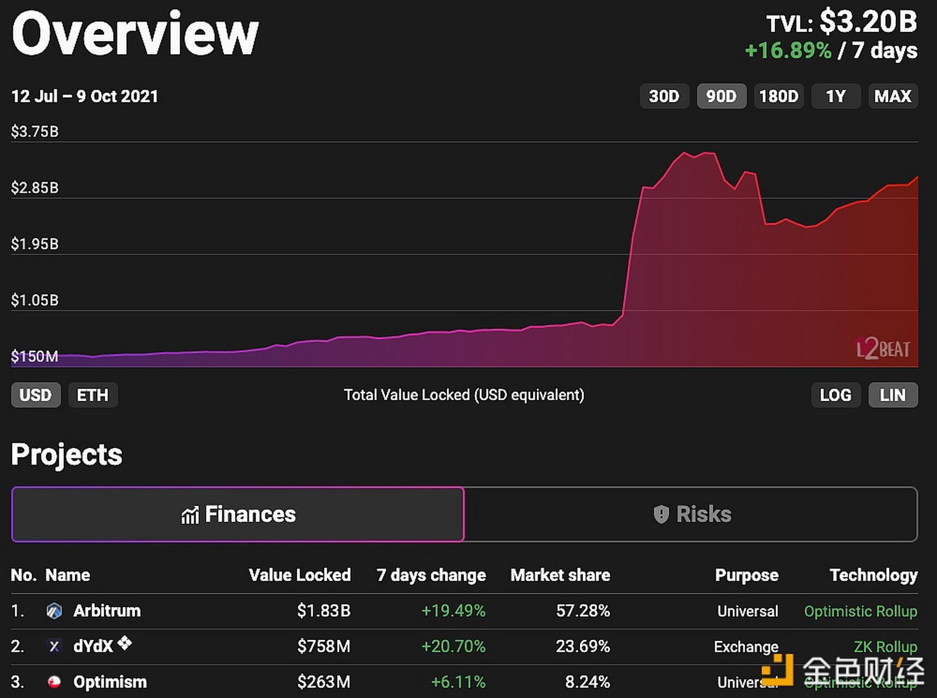Show the MAX chart range
The image size is (937, 698).
pos(893,96)
